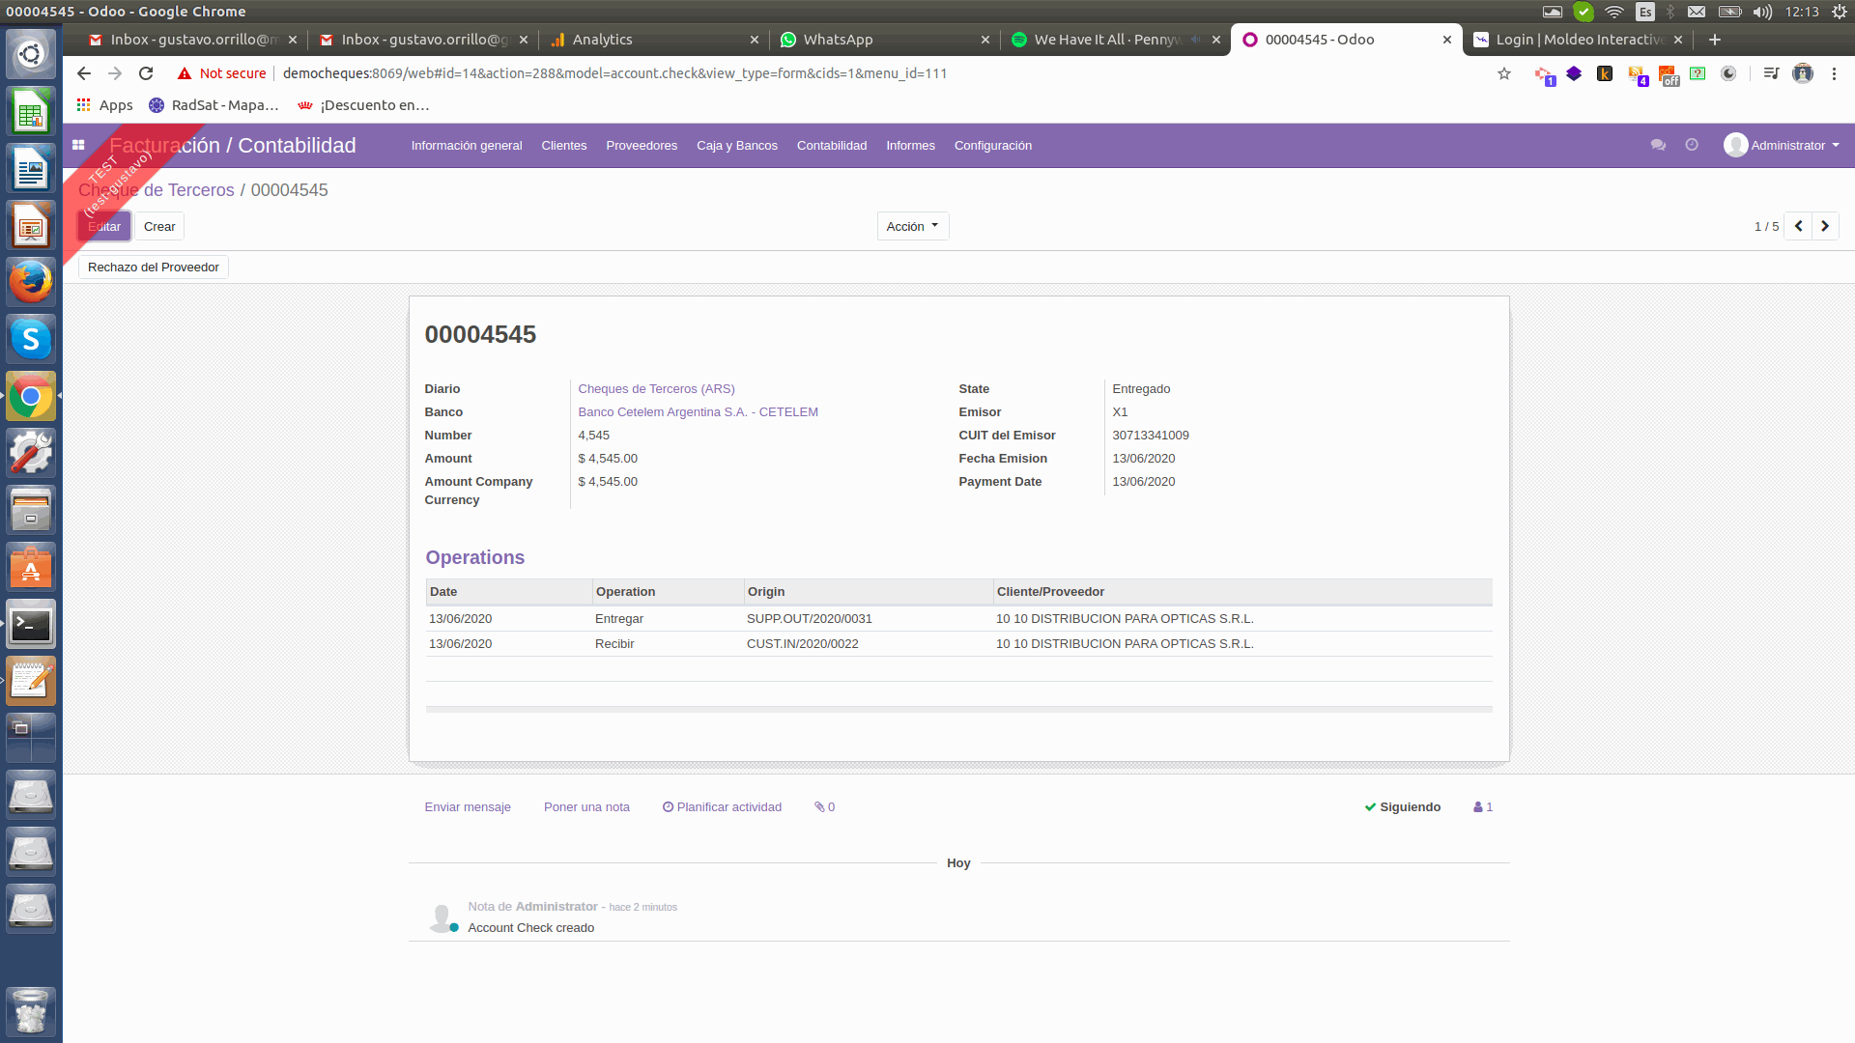Click the black K extension icon
The width and height of the screenshot is (1855, 1043).
pyautogui.click(x=1605, y=73)
